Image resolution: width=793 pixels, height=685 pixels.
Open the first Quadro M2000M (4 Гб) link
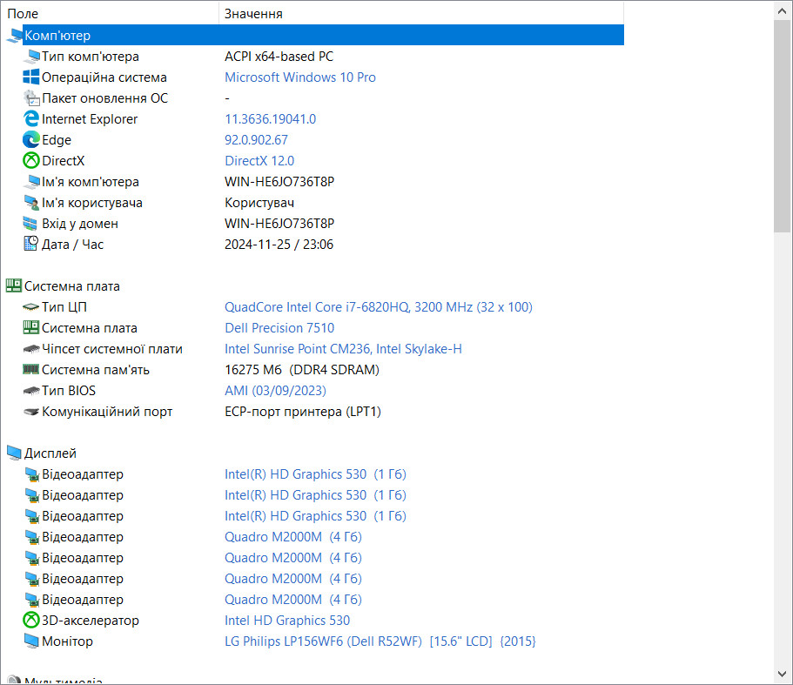(x=293, y=537)
